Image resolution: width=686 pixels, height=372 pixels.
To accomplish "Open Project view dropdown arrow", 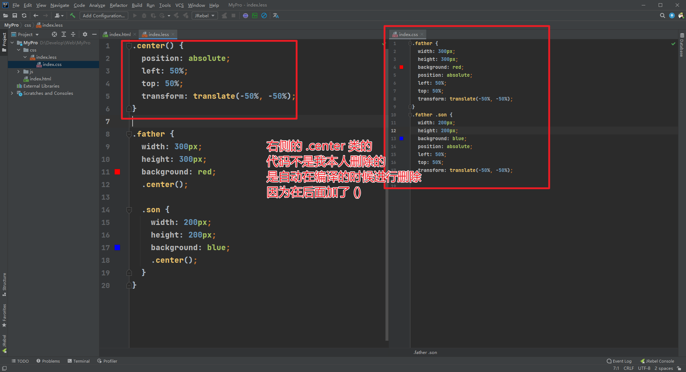I will 37,35.
